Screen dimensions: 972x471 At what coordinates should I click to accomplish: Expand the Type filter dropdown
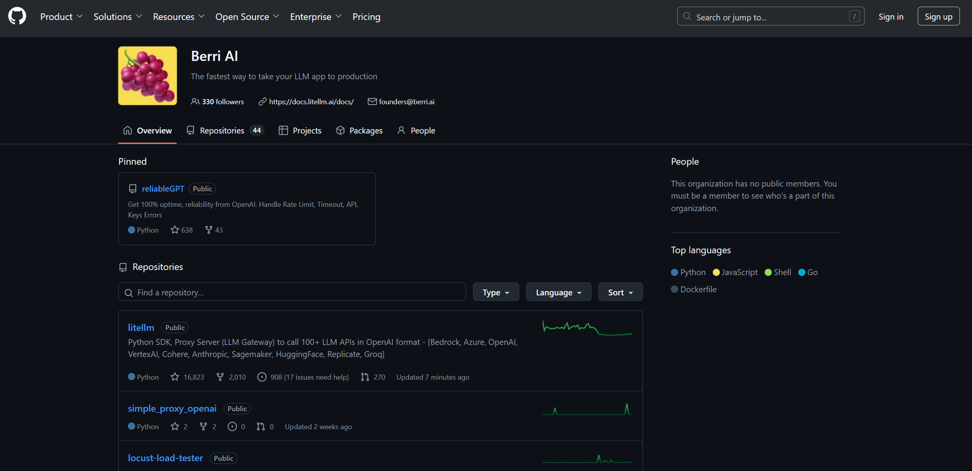(x=496, y=292)
